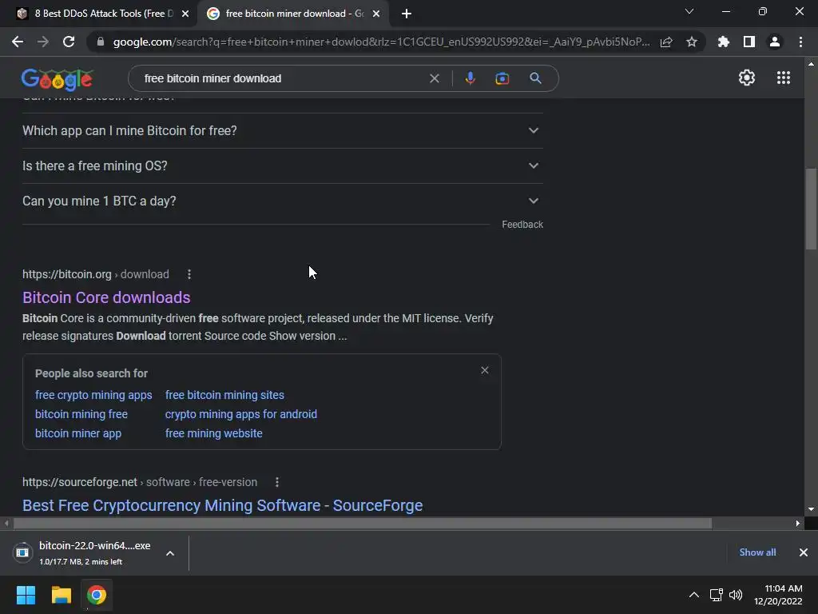
Task: Bookmark this page with the star icon
Action: click(692, 42)
